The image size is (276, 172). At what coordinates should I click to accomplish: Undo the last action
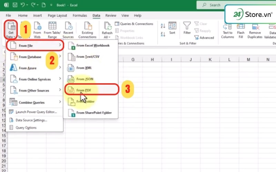coord(23,5)
